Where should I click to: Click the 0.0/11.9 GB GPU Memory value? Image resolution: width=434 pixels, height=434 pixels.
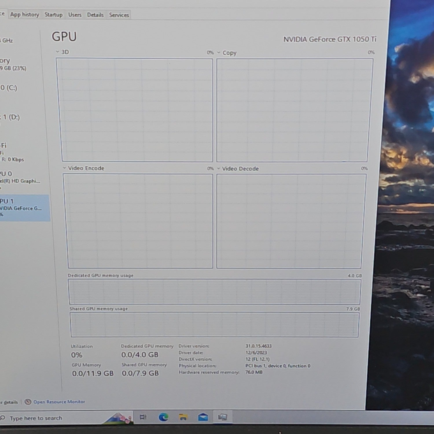[x=93, y=373]
